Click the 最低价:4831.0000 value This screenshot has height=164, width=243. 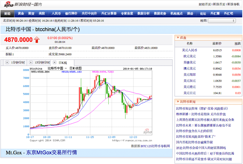pyautogui.click(x=146, y=48)
